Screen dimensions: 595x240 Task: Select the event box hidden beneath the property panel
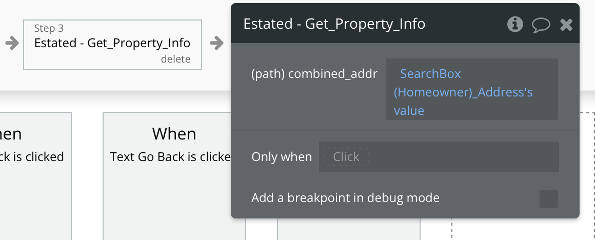pos(349,229)
